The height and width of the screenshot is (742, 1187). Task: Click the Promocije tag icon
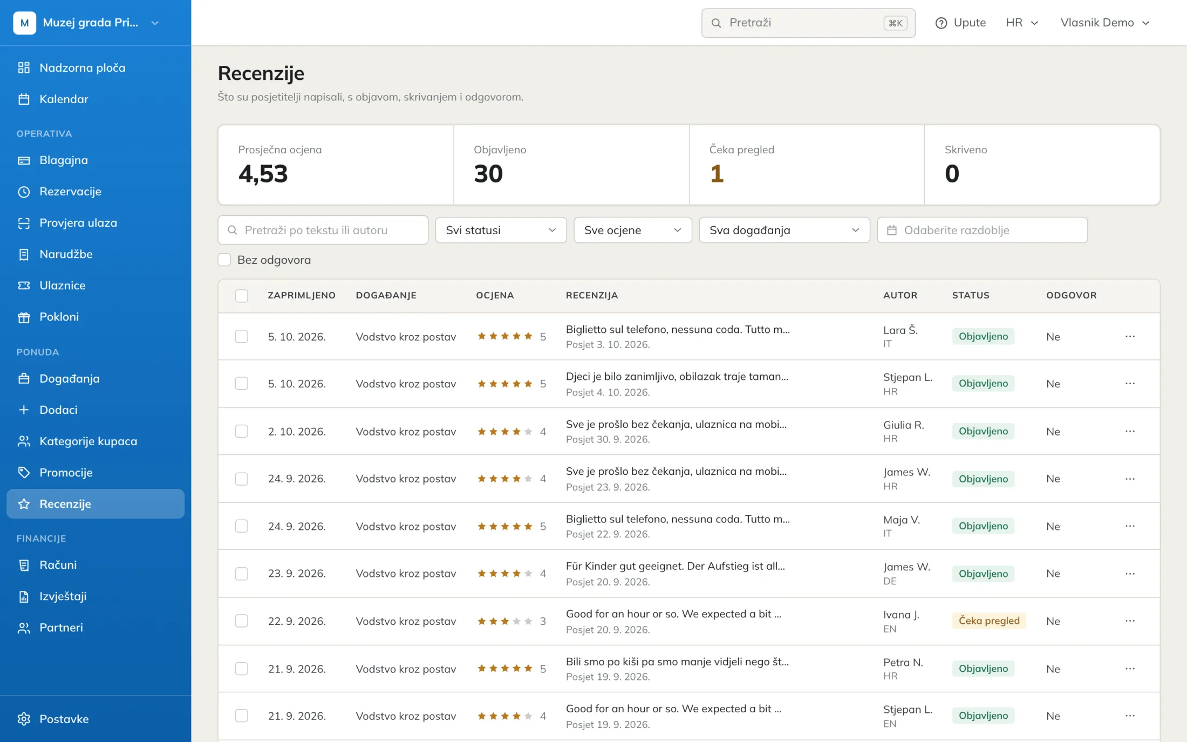tap(24, 472)
